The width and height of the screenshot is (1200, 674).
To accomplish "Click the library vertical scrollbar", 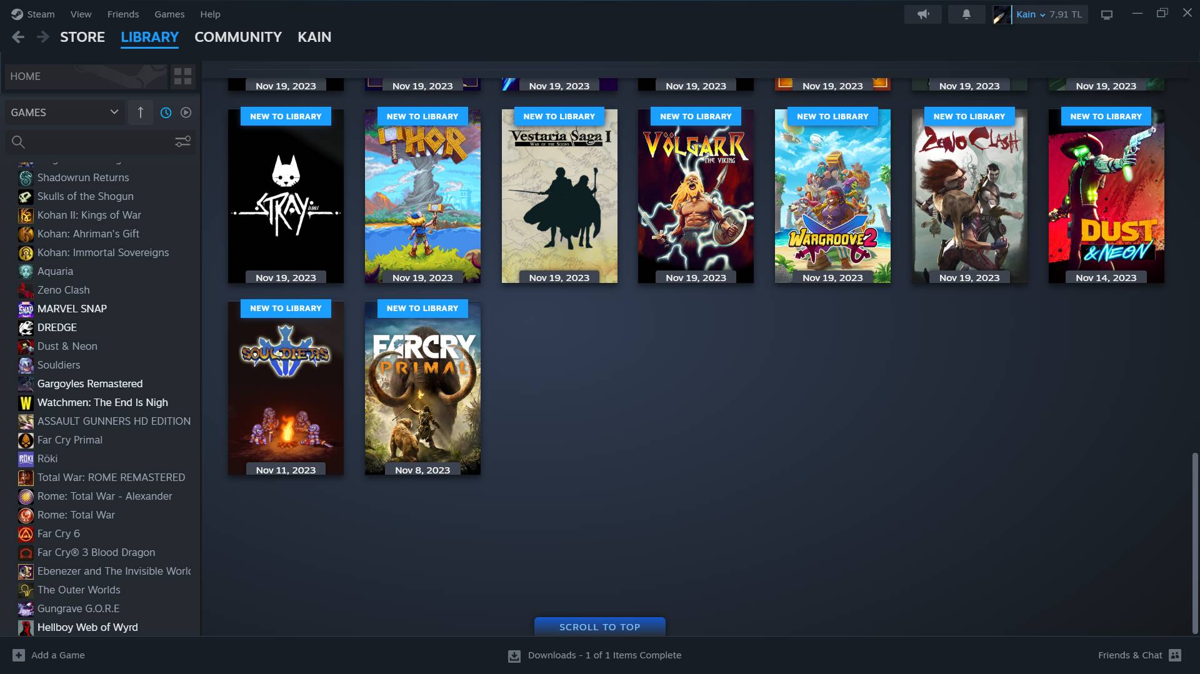I will pyautogui.click(x=1195, y=543).
